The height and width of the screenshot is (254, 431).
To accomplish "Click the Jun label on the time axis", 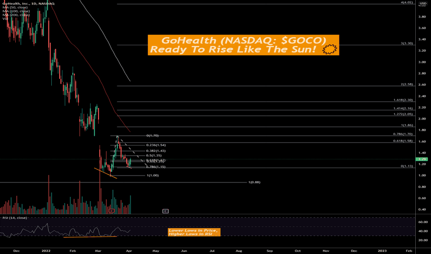I will click(x=184, y=251).
